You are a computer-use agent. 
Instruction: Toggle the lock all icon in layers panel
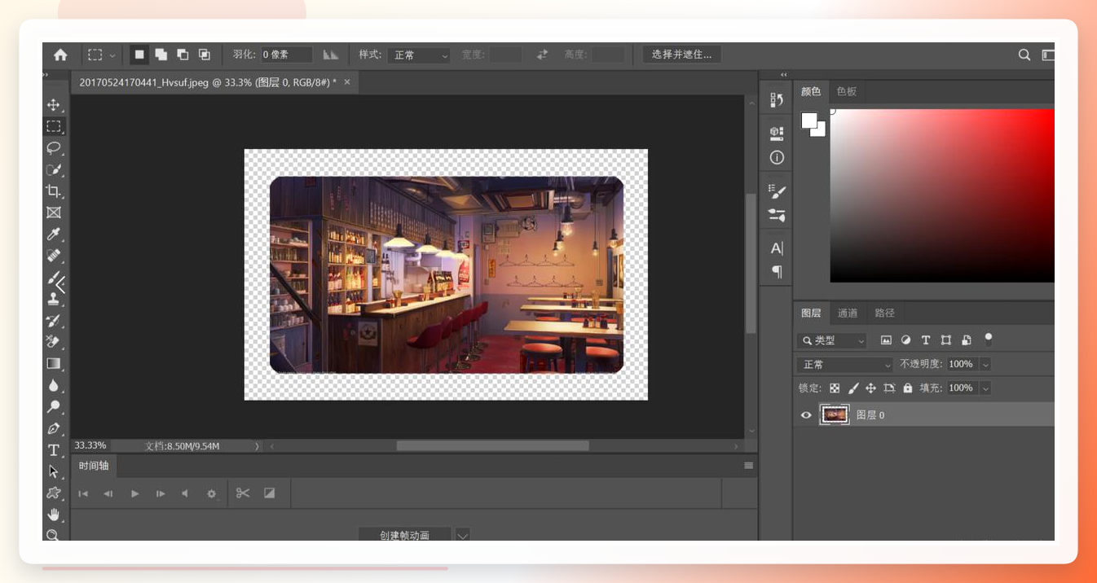[908, 388]
